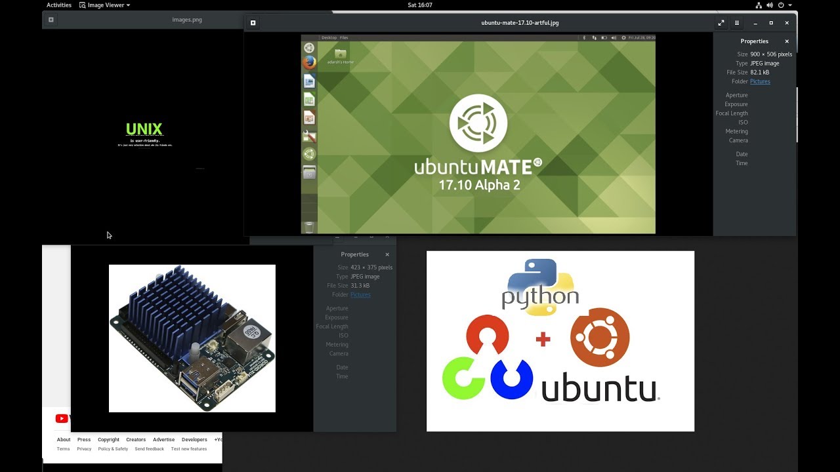
Task: Toggle fullscreen in ubuntu-mate image window
Action: pos(721,23)
